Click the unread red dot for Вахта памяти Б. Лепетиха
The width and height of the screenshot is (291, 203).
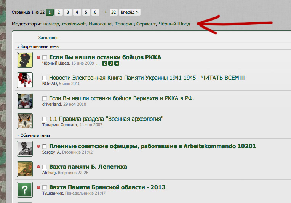click(x=38, y=167)
